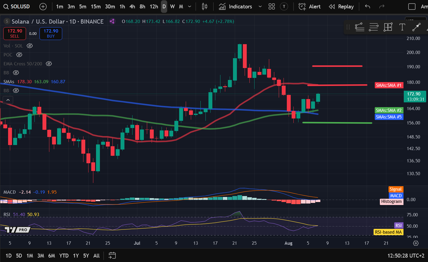Switch to the monthly M timeframe
Viewport: 428px width, 262px height.
[x=181, y=7]
